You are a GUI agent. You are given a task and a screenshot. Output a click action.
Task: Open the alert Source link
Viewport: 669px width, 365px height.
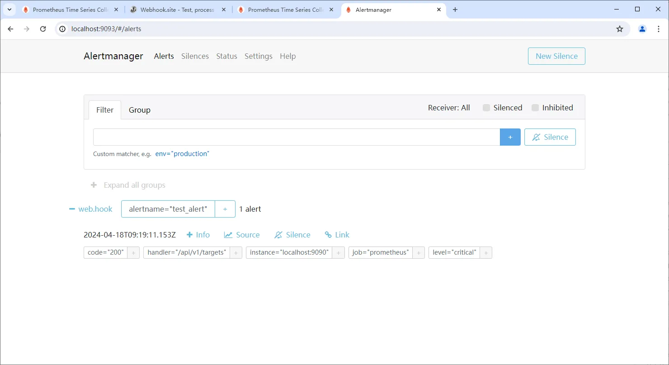click(242, 235)
